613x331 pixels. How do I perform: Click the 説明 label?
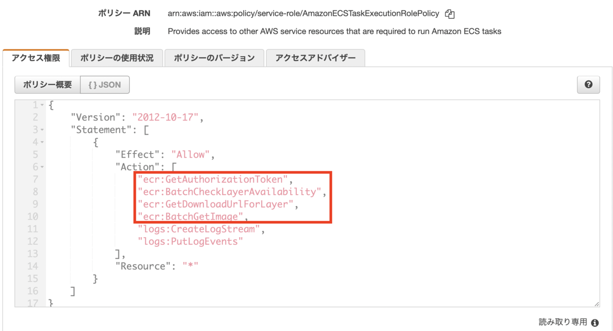[x=142, y=31]
